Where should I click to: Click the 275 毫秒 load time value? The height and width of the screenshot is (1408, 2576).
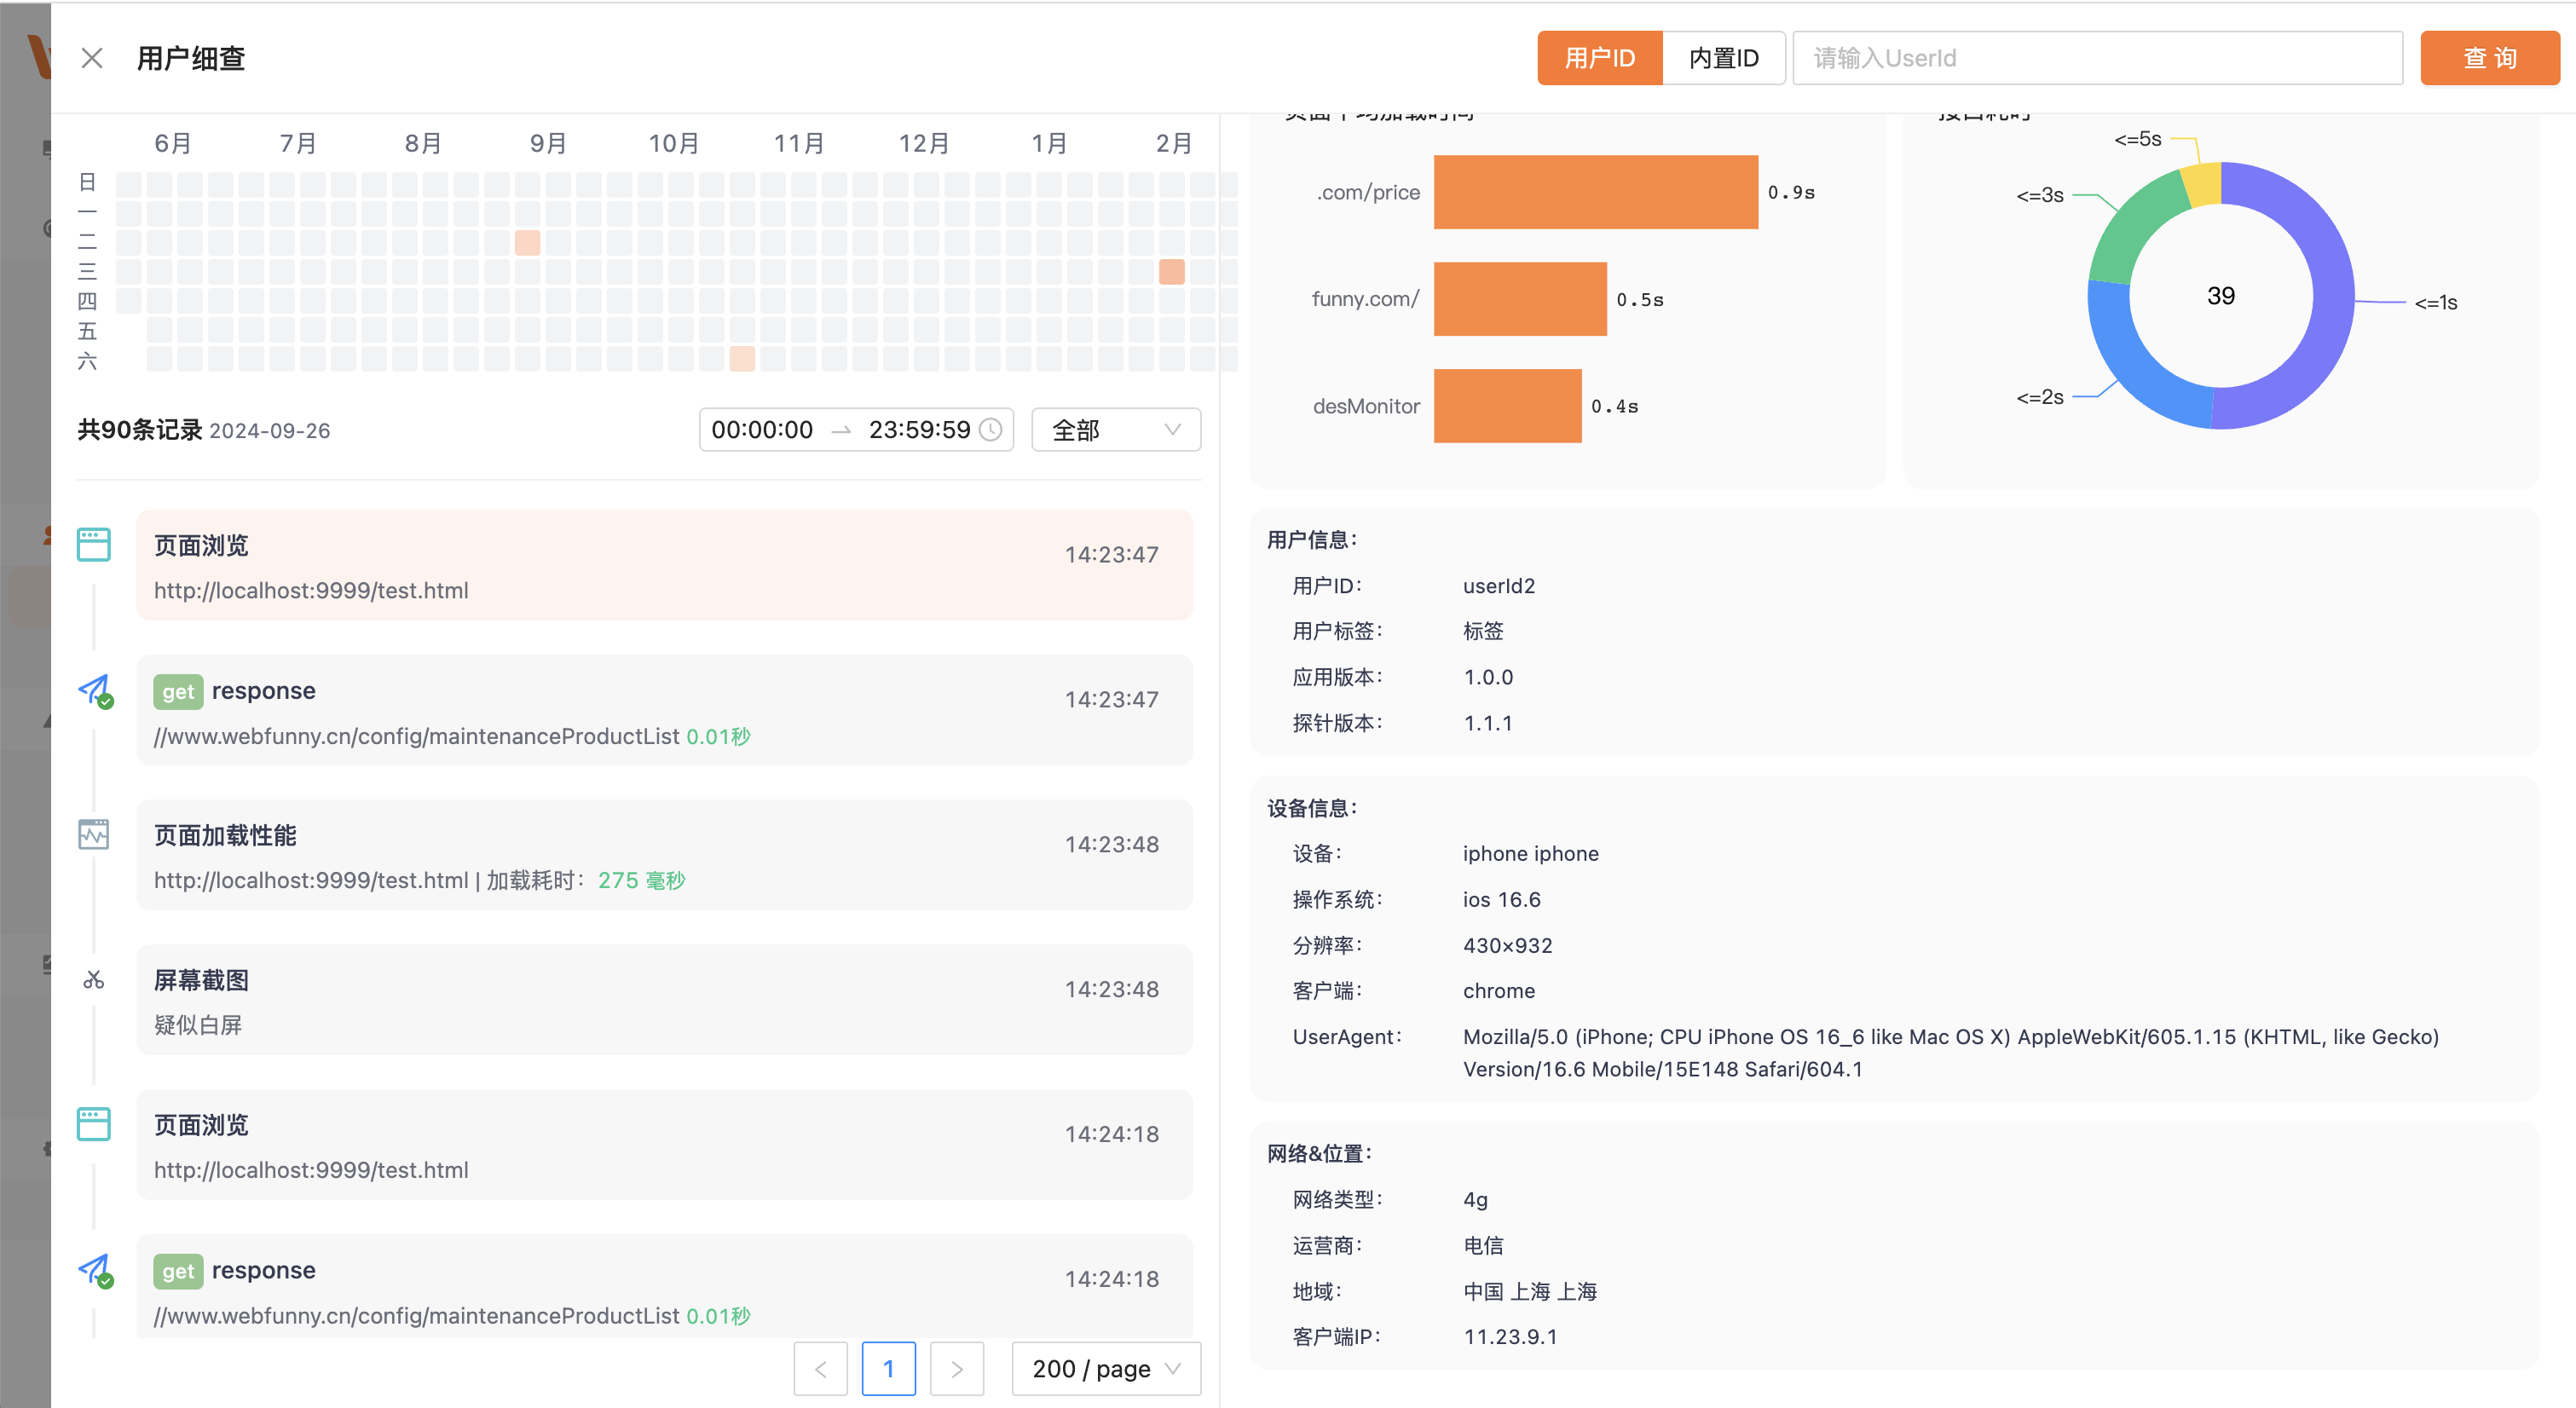tap(641, 881)
